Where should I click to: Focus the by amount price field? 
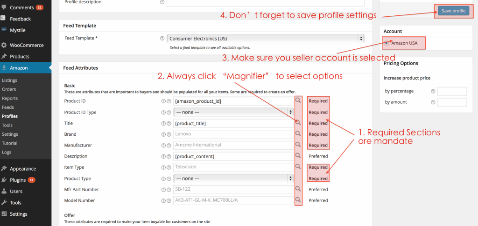[x=452, y=102]
